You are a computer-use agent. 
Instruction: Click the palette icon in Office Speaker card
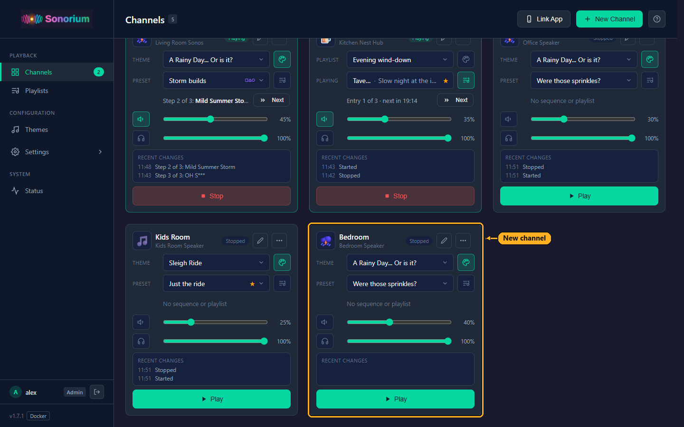point(650,59)
